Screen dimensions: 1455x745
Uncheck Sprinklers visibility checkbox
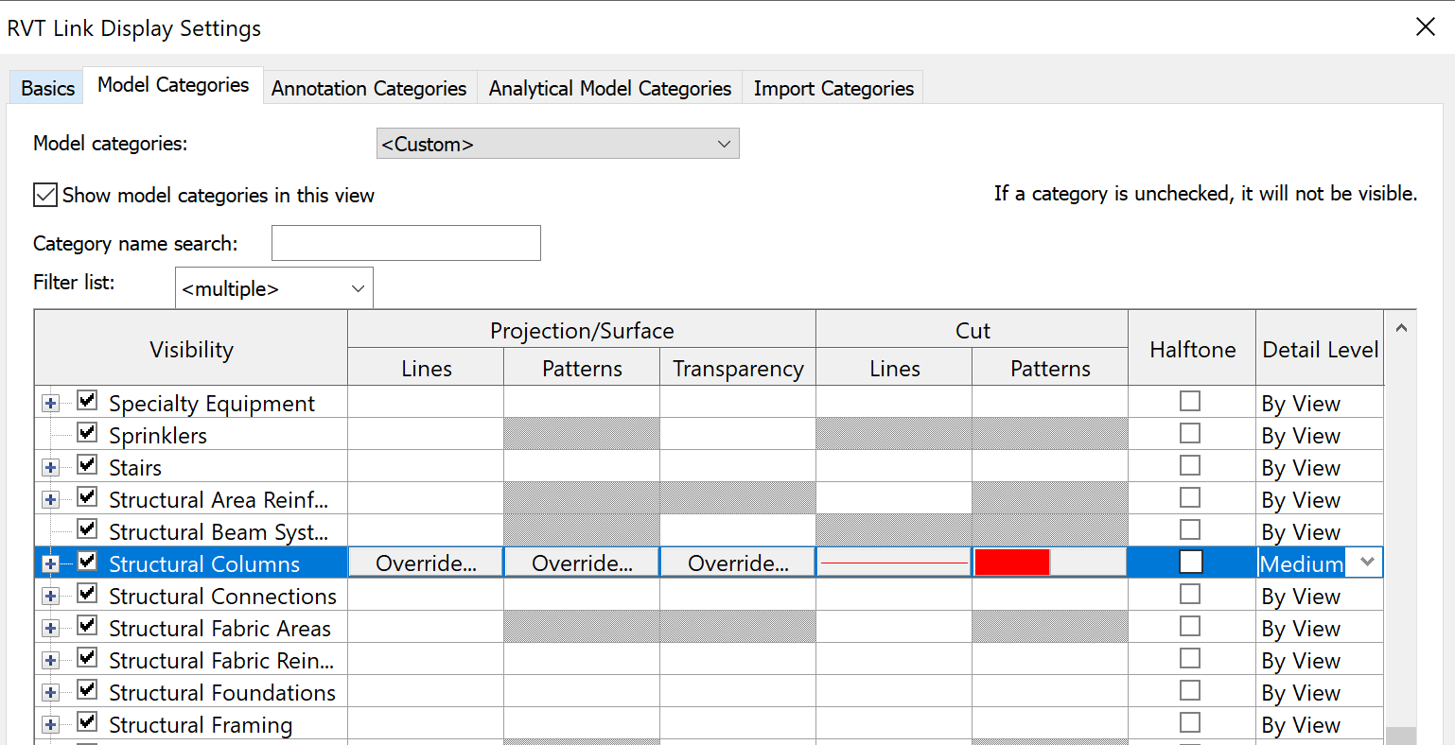[x=87, y=433]
